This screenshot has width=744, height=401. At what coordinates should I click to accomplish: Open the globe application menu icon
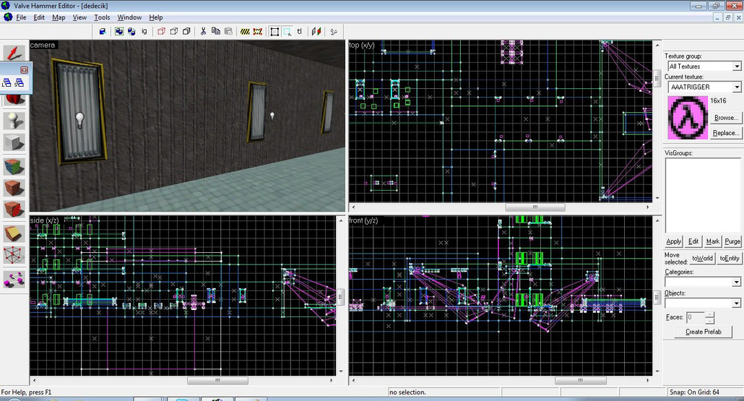pos(8,17)
